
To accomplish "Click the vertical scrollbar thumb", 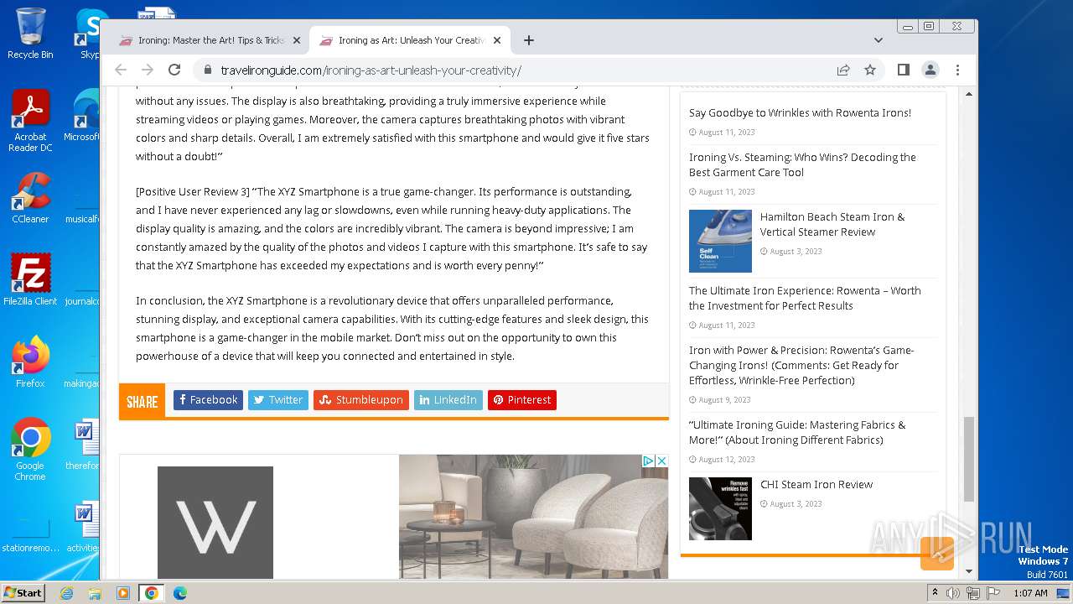I will pos(969,459).
